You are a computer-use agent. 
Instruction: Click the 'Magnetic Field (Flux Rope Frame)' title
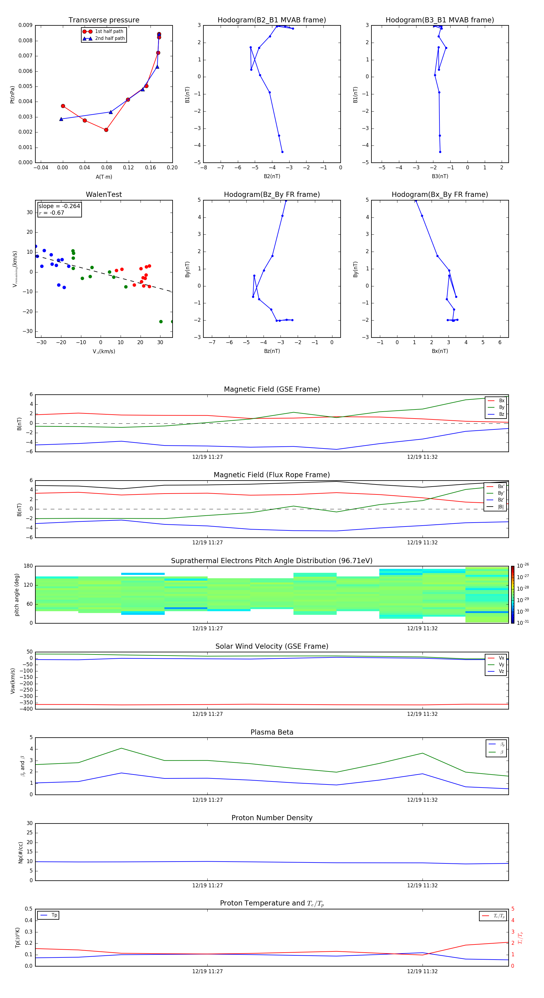(272, 475)
